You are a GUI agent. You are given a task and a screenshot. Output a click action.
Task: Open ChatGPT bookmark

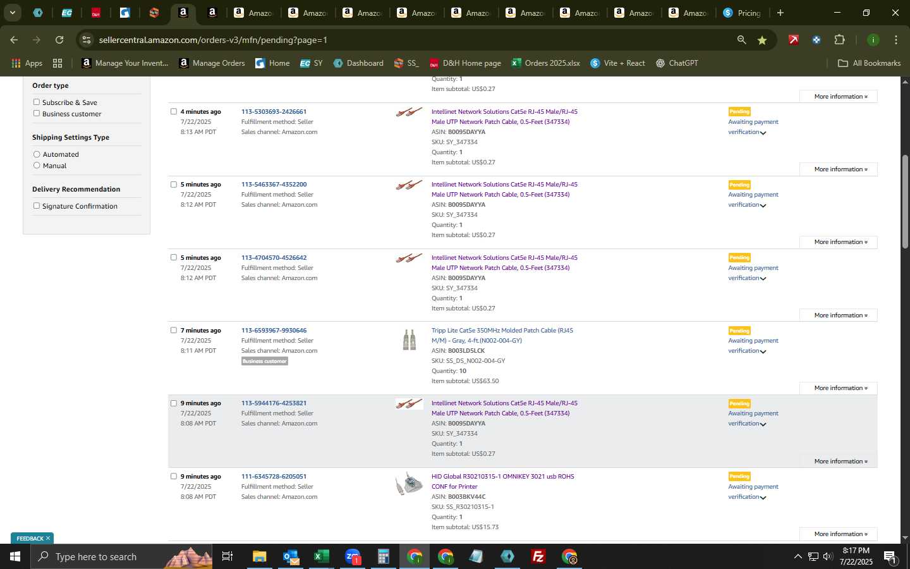[x=677, y=63]
